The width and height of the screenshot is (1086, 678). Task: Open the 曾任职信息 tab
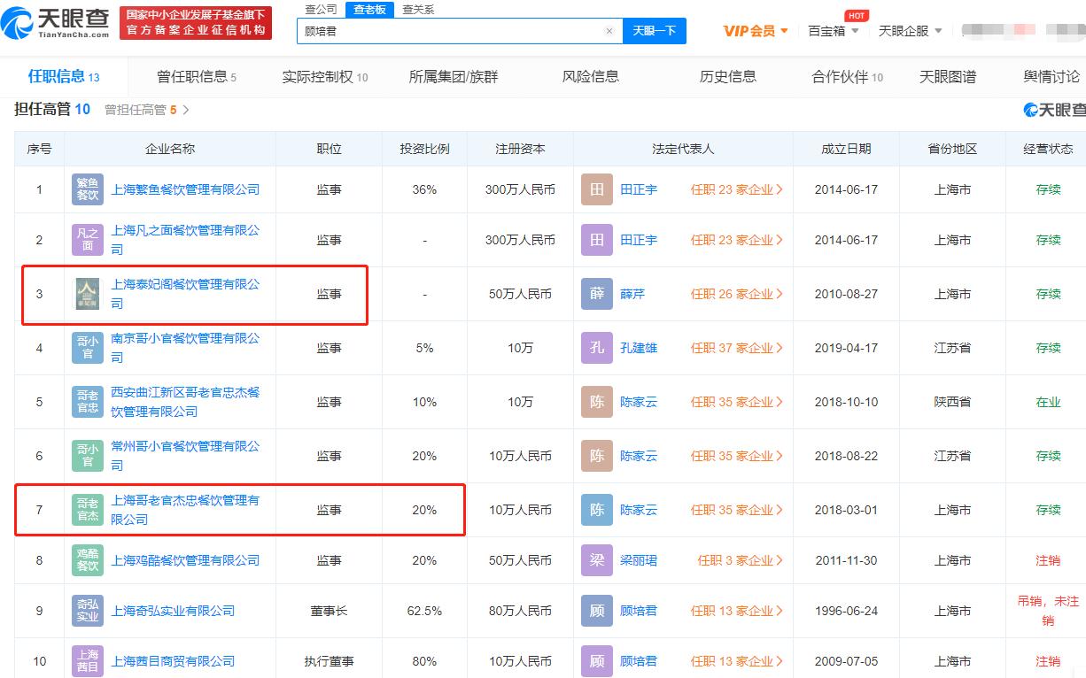197,76
